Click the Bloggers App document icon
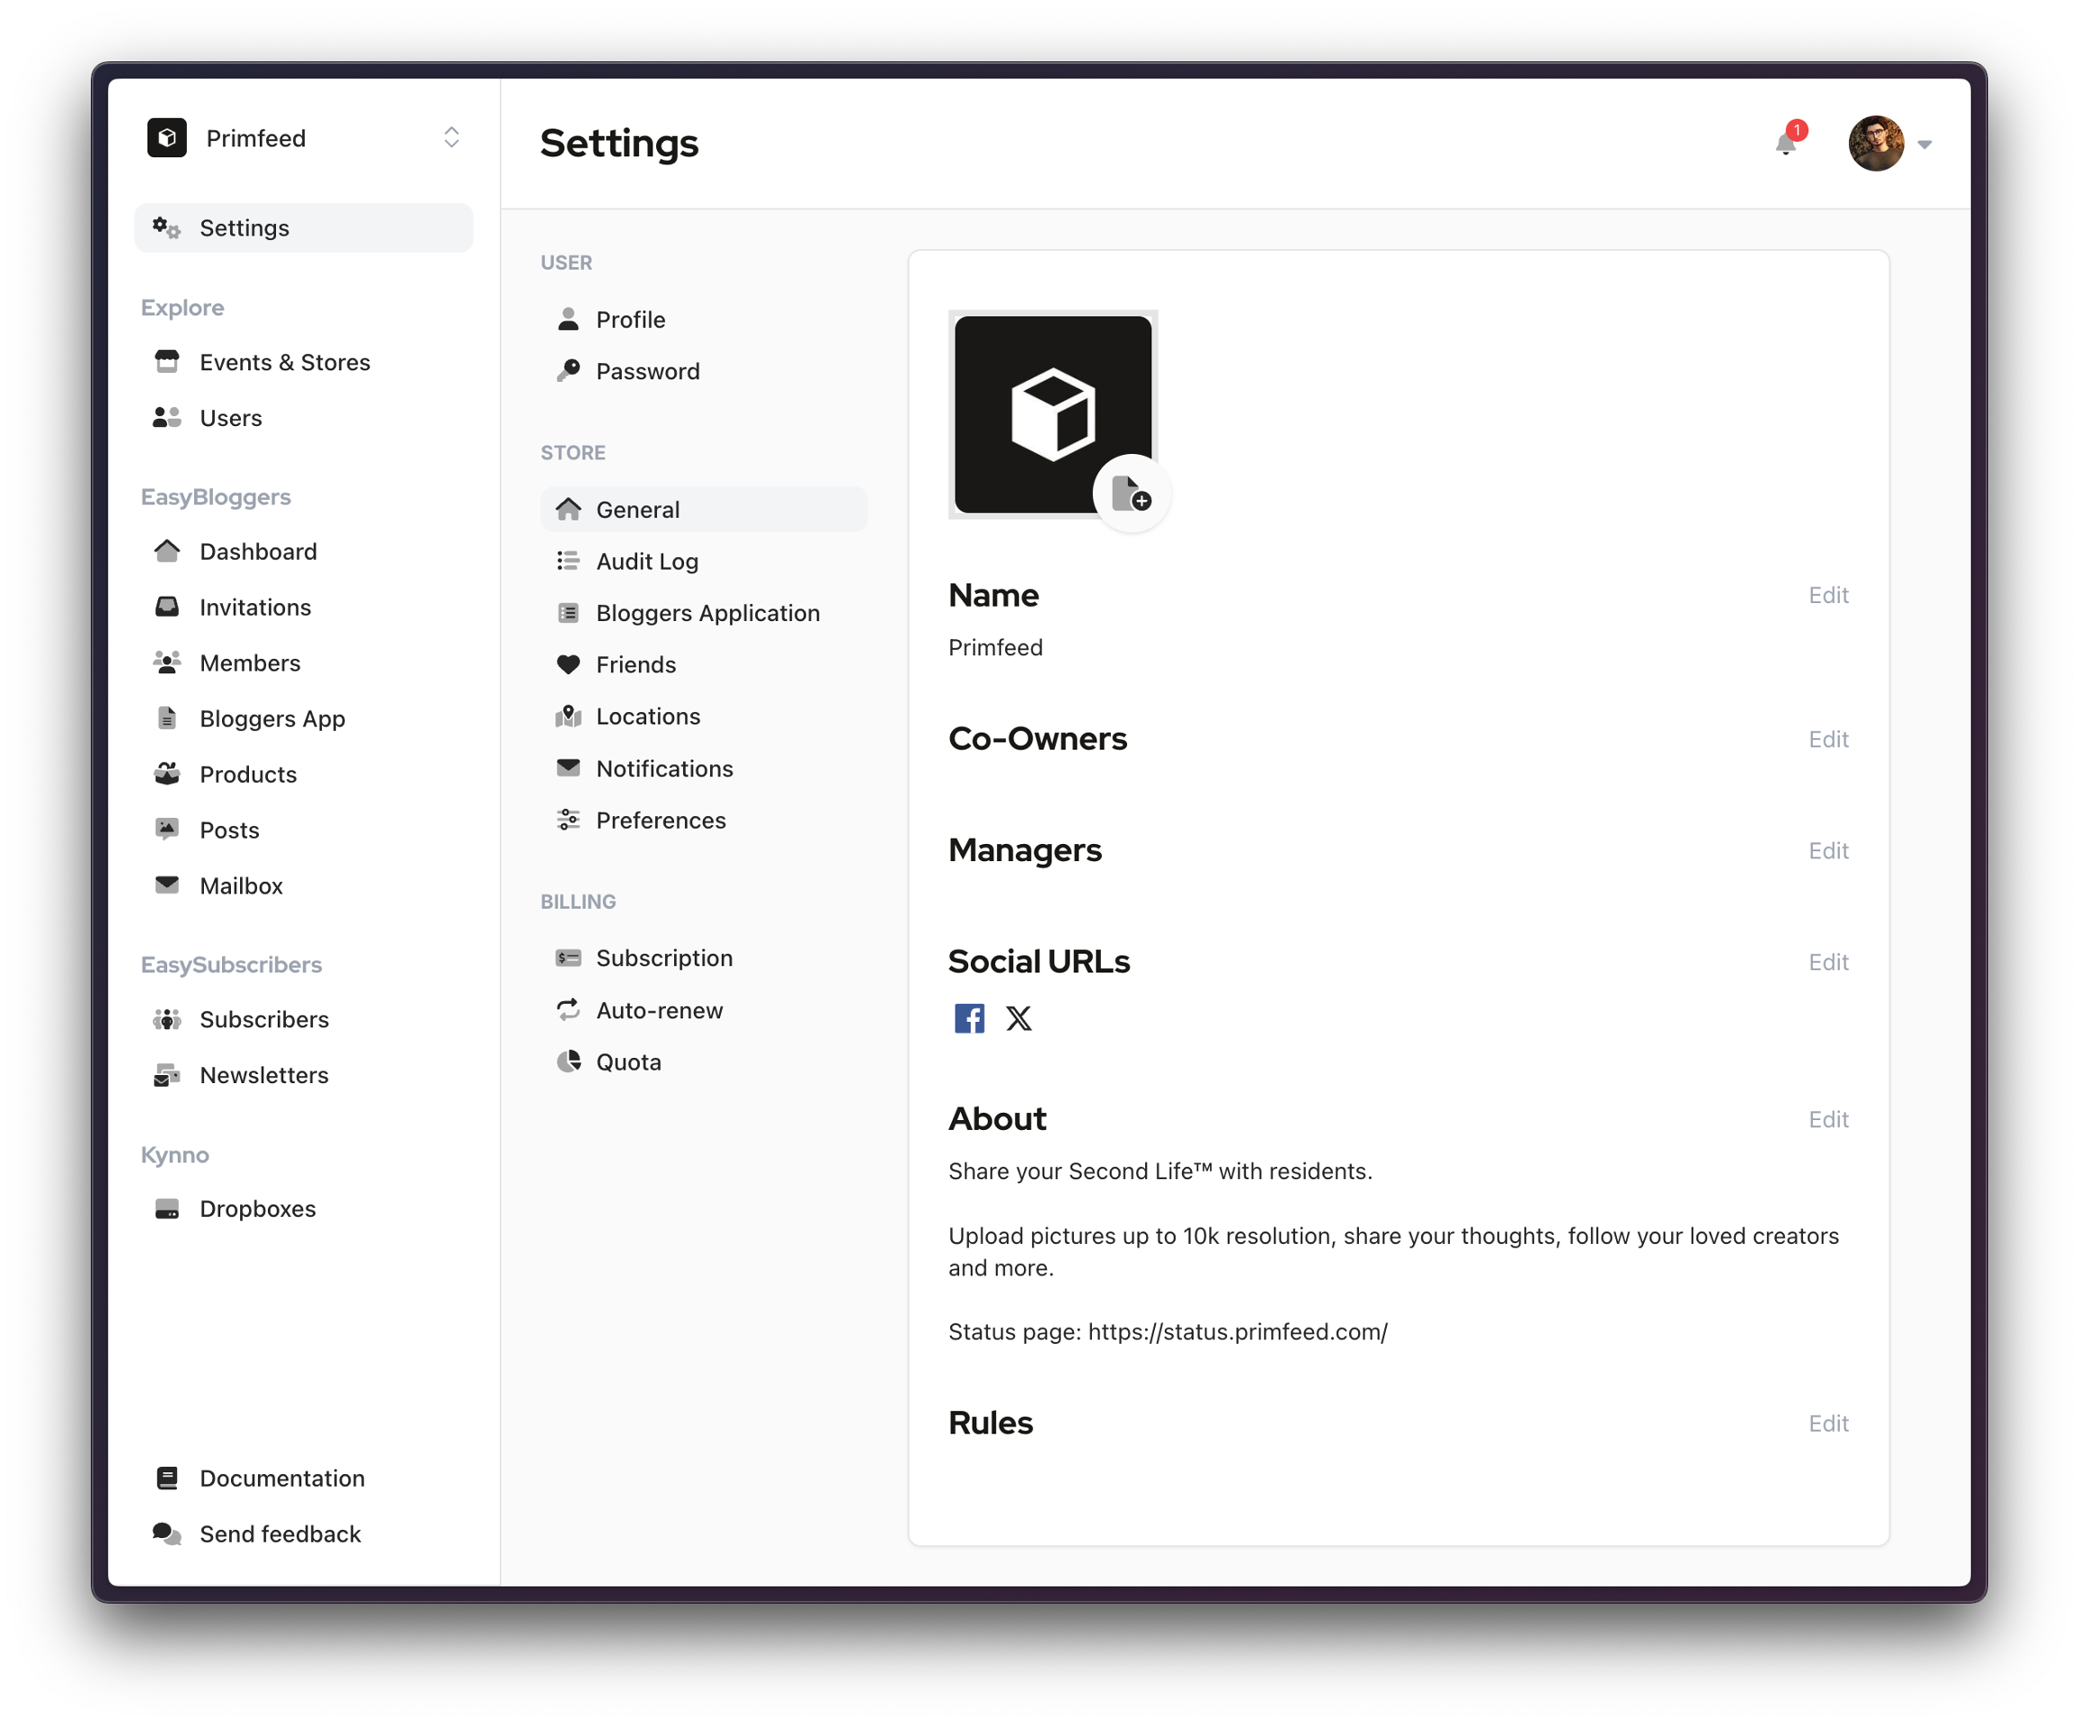The height and width of the screenshot is (1724, 2079). point(166,718)
